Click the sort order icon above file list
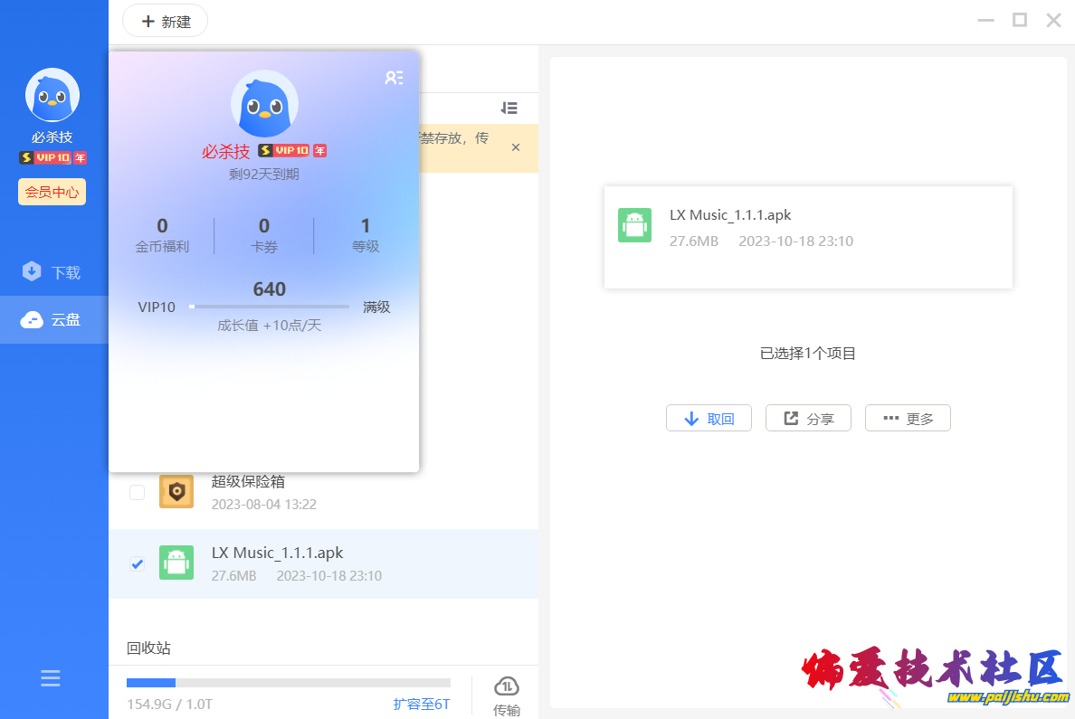 pos(509,109)
